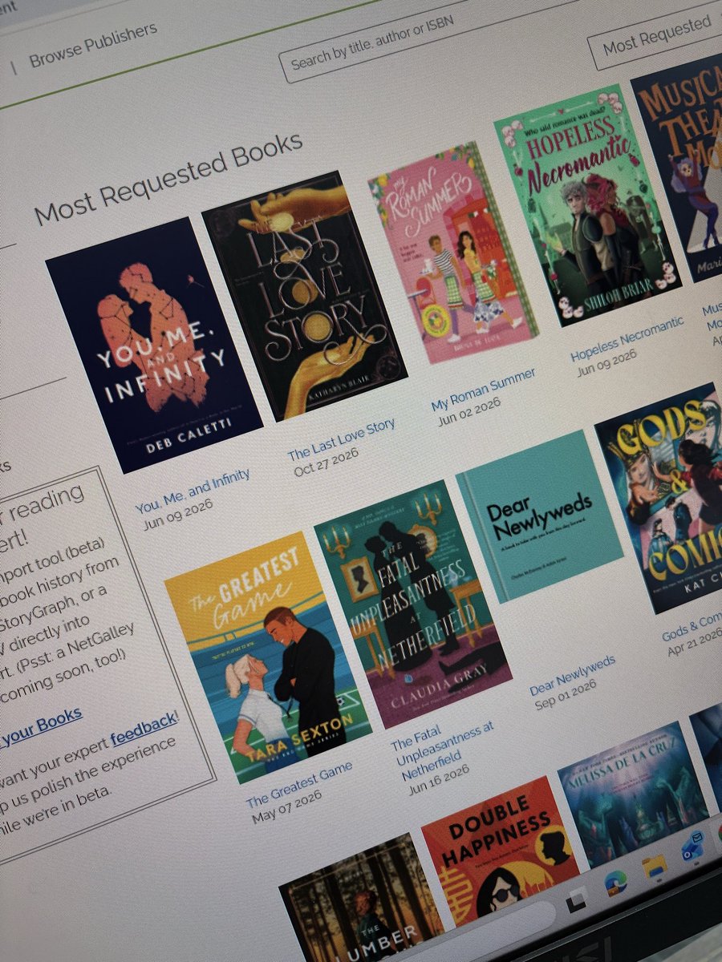Click date 'May 07 2026' under The Greatest Game
The height and width of the screenshot is (962, 722).
click(x=287, y=806)
